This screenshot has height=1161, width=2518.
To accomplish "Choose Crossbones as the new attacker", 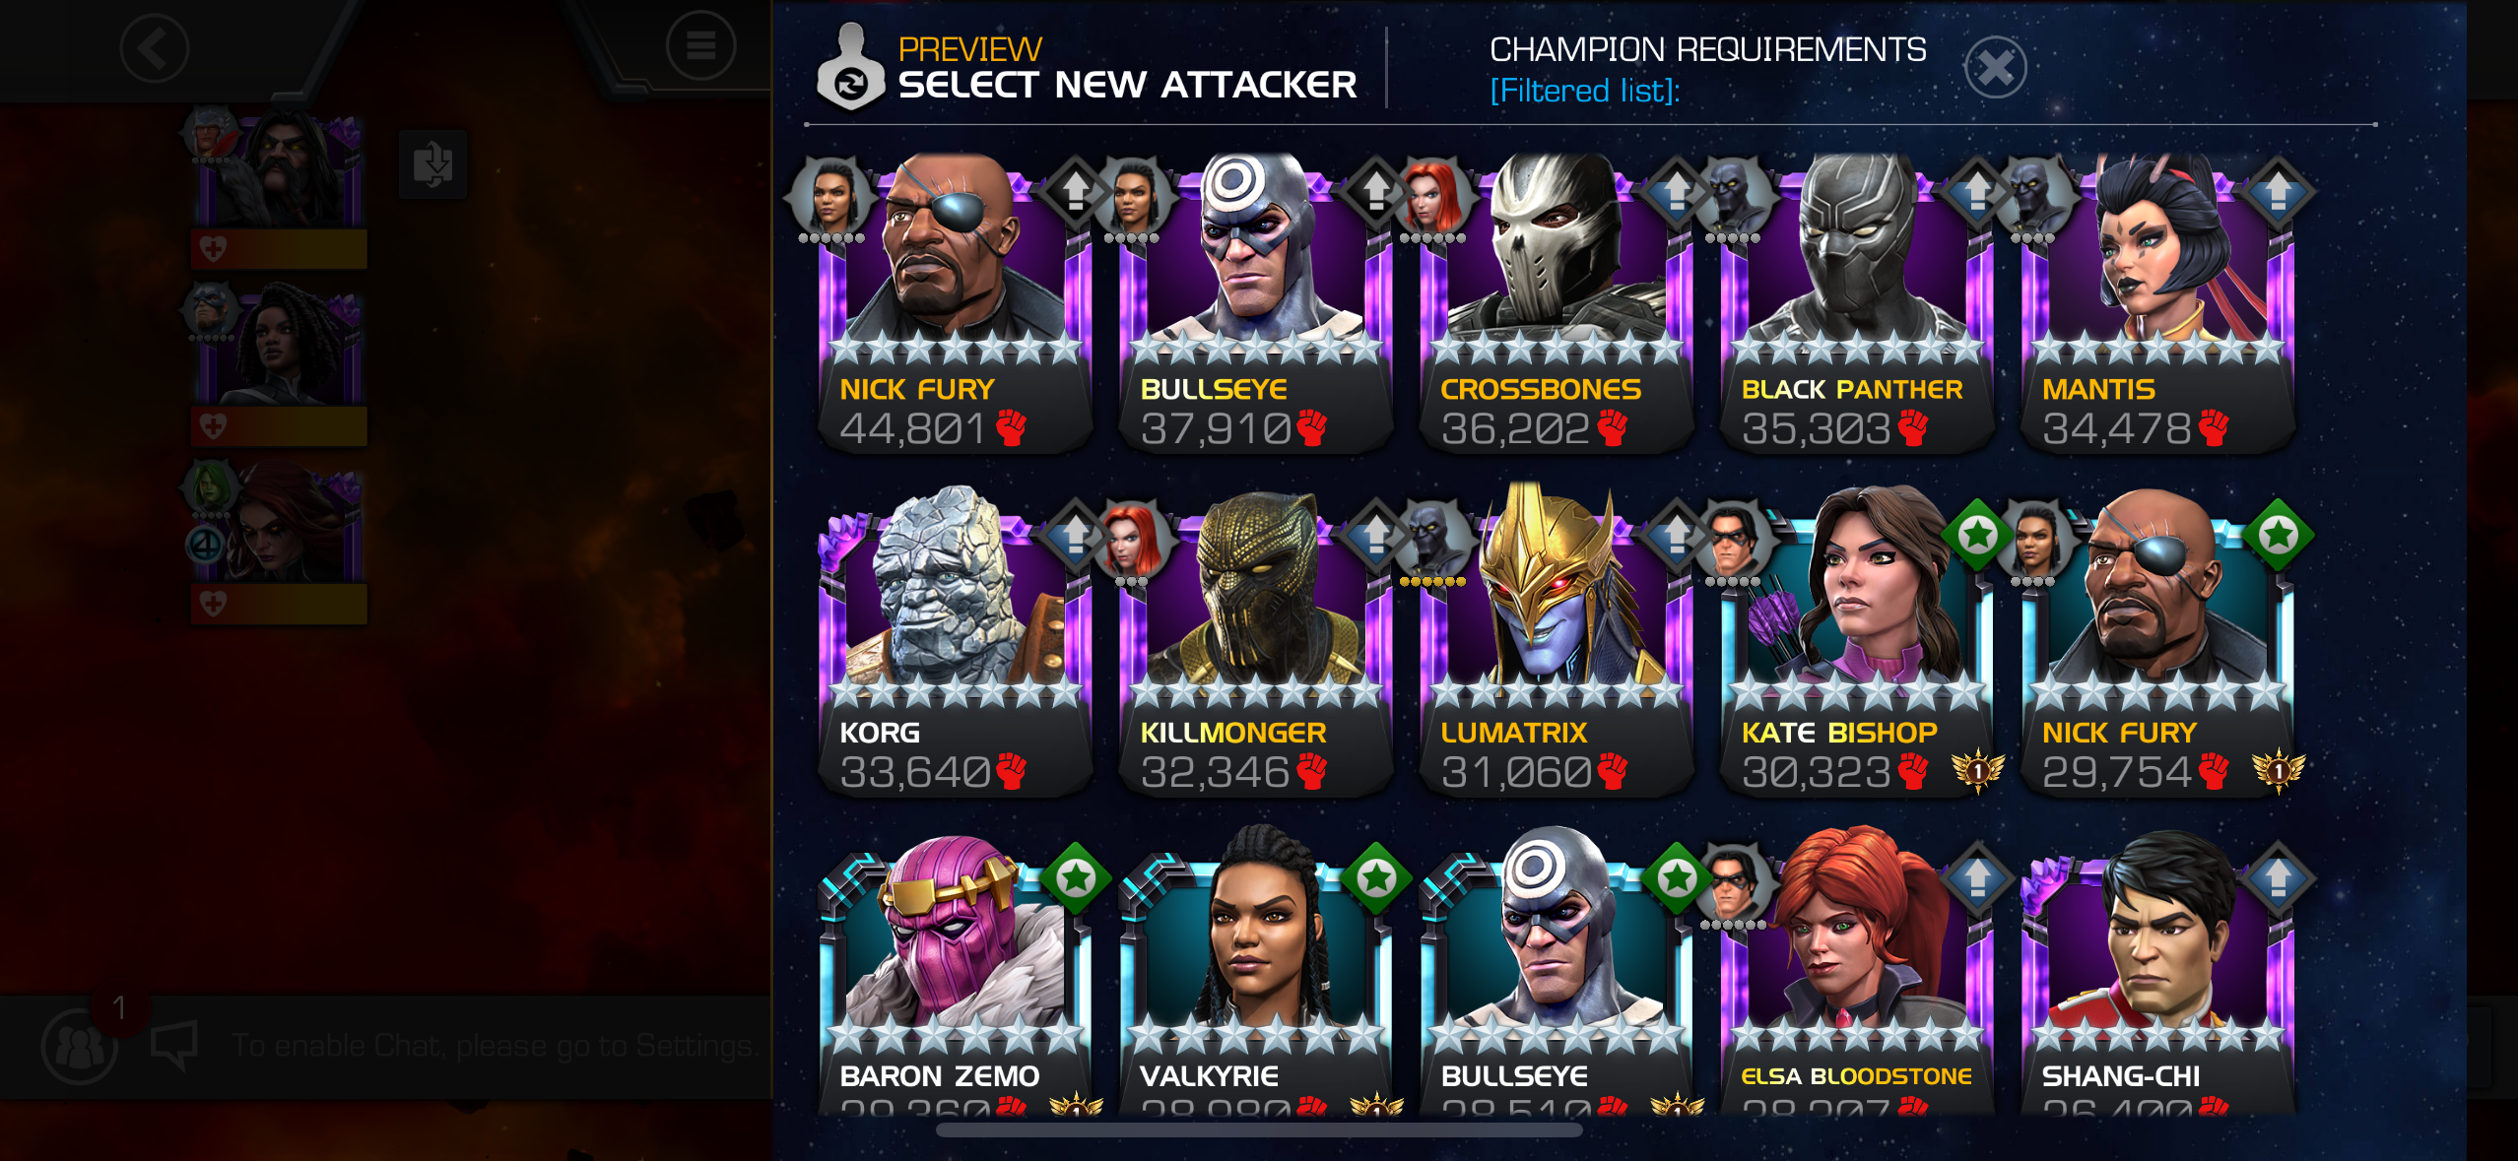I will pyautogui.click(x=1557, y=303).
